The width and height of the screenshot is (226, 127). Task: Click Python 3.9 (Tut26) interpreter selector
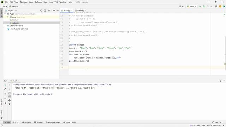(214, 126)
